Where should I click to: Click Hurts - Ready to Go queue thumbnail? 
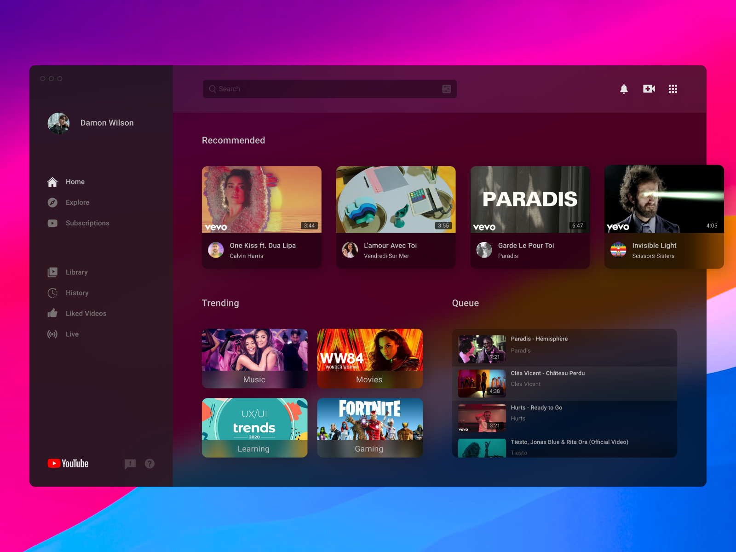(482, 418)
